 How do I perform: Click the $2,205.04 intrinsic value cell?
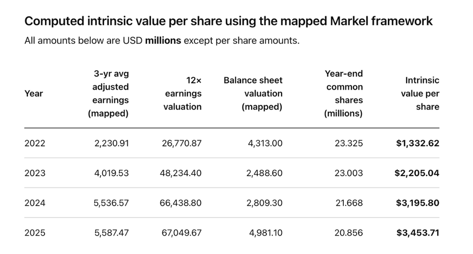417,173
